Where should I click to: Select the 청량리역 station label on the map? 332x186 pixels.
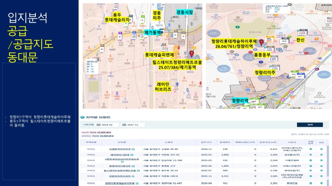pos(240,101)
